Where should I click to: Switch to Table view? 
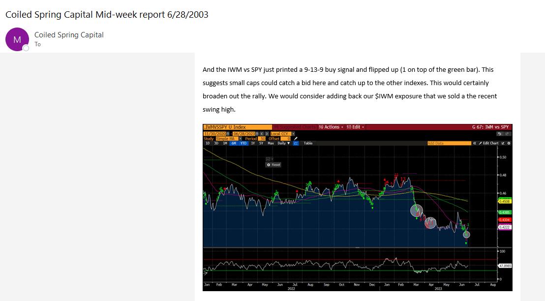coord(308,143)
